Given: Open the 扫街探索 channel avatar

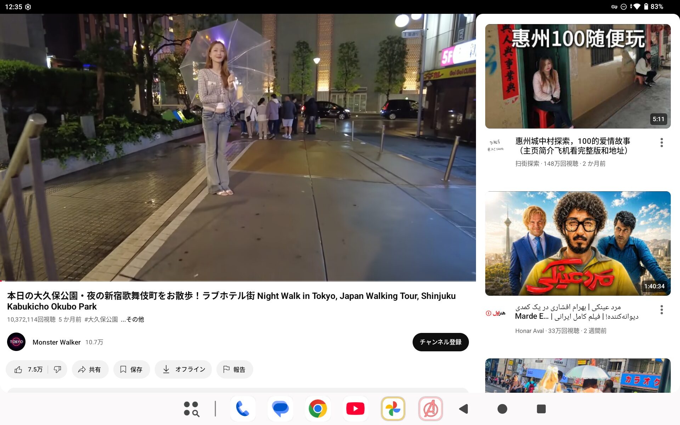Looking at the screenshot, I should (496, 146).
